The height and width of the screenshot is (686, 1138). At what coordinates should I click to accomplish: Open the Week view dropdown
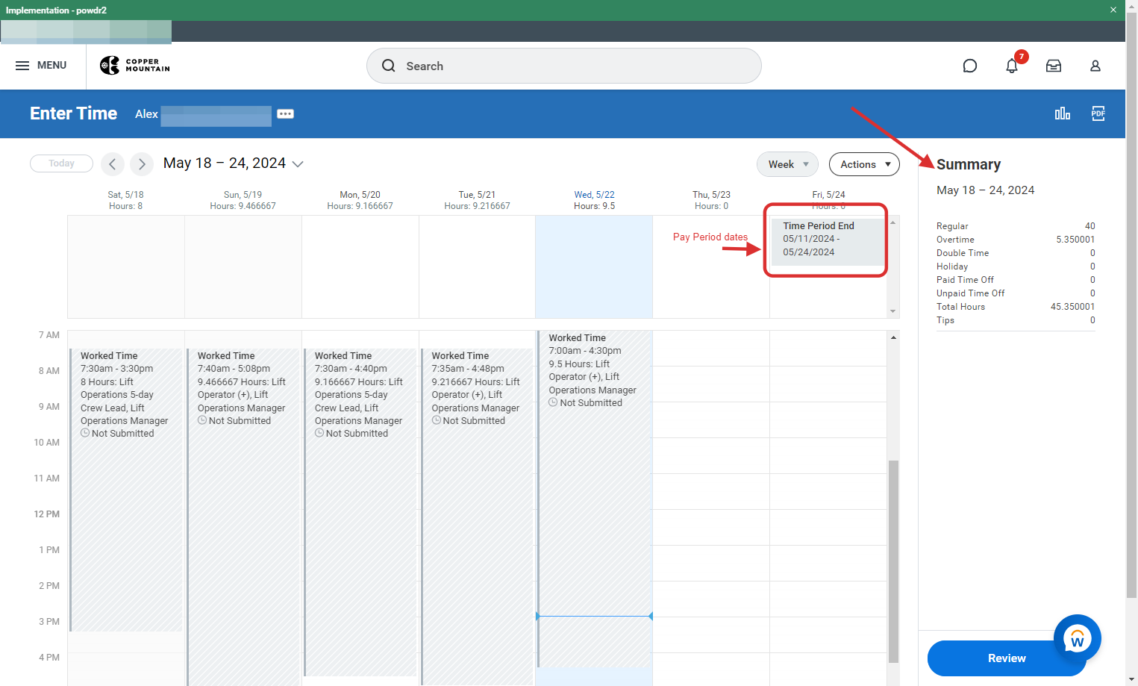click(787, 164)
